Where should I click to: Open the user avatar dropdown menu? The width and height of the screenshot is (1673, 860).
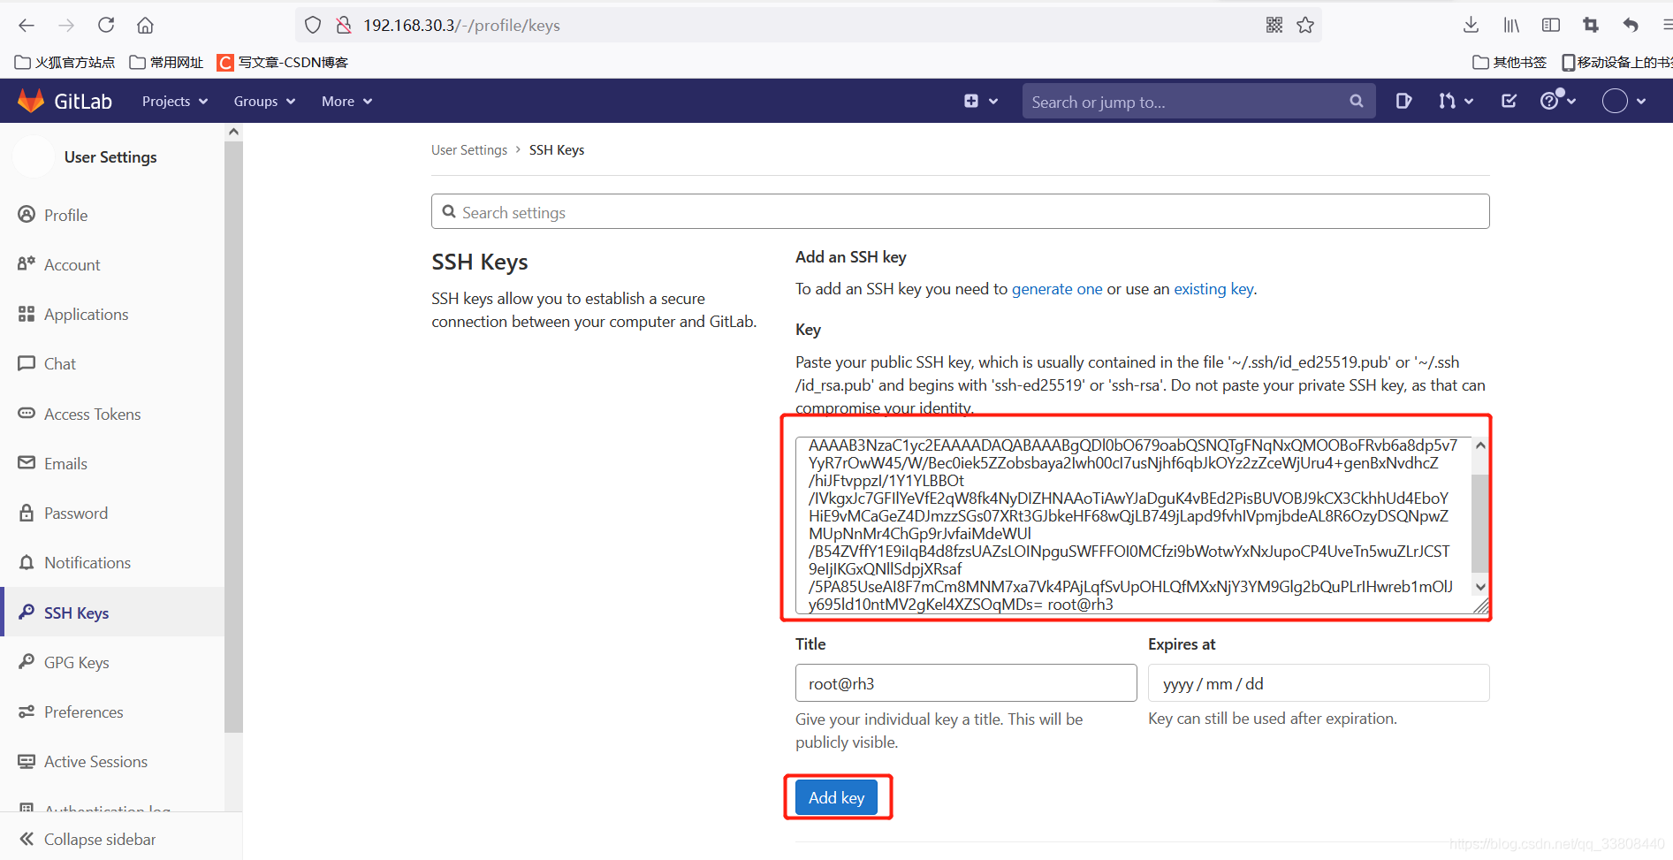coord(1624,101)
